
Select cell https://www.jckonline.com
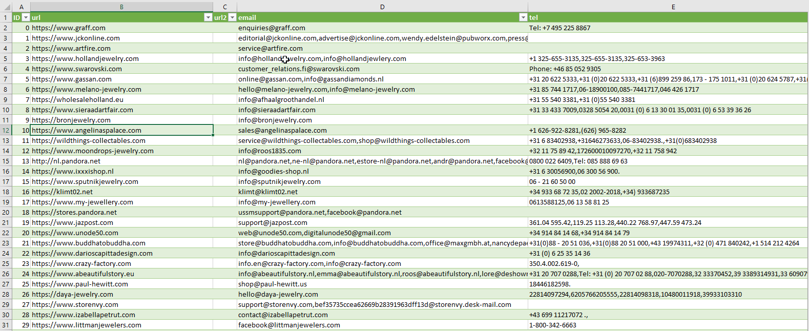(121, 38)
